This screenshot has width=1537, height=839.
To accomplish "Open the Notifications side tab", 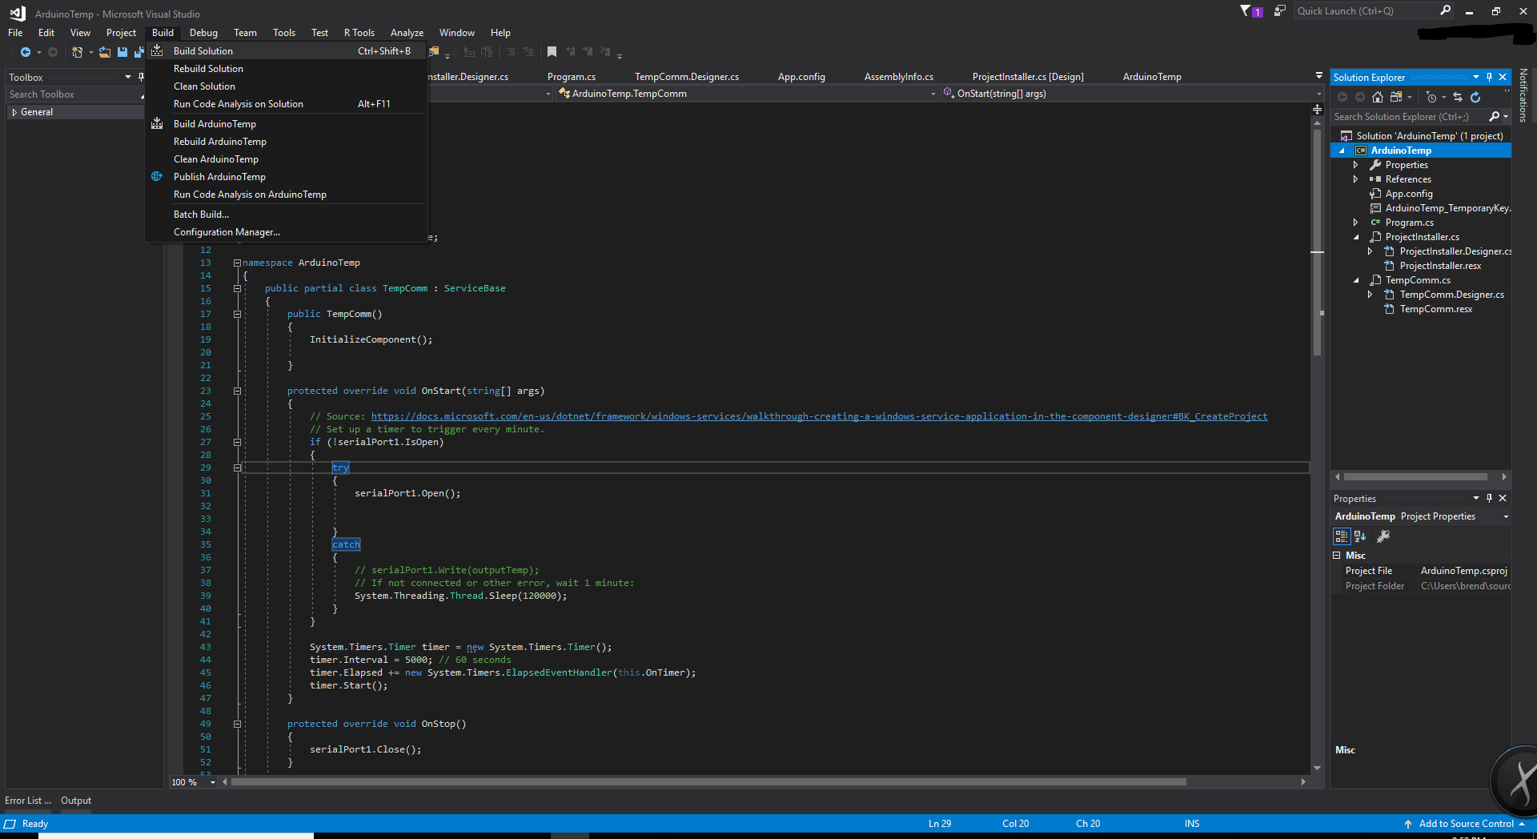I will 1523,95.
